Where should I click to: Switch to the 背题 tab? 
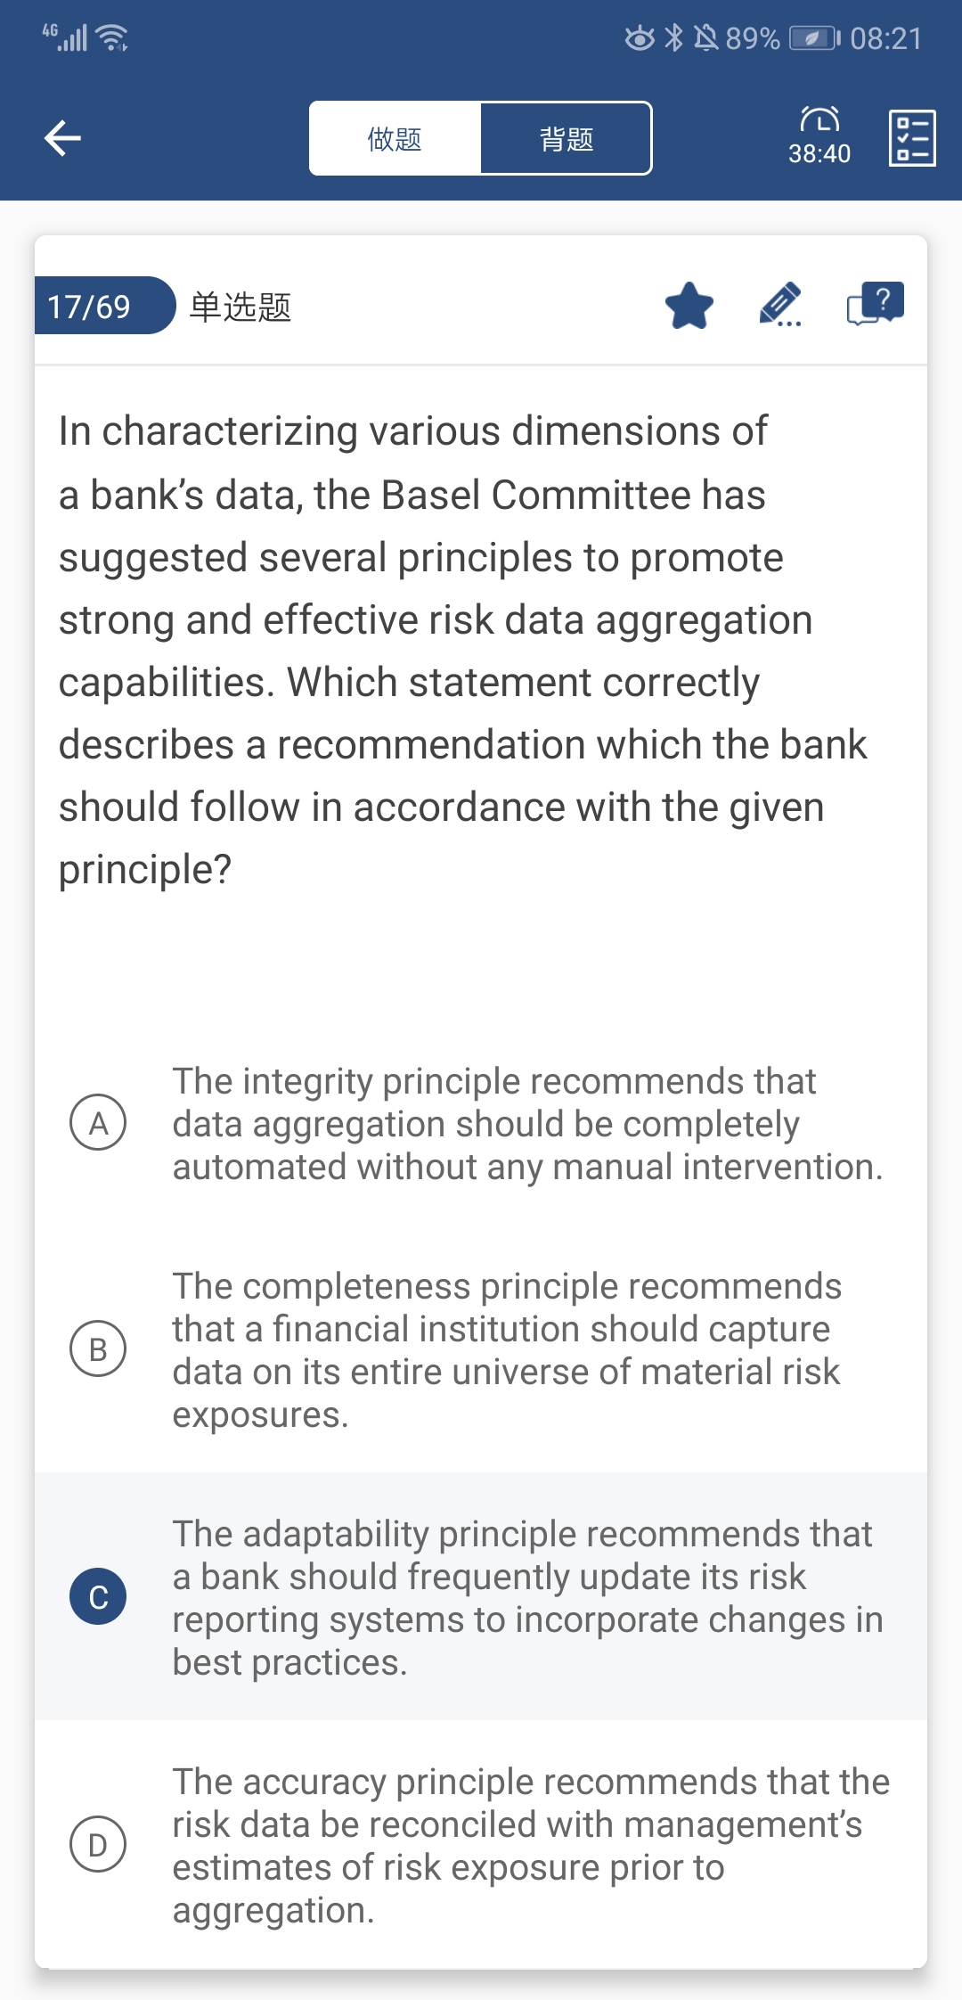pyautogui.click(x=567, y=138)
